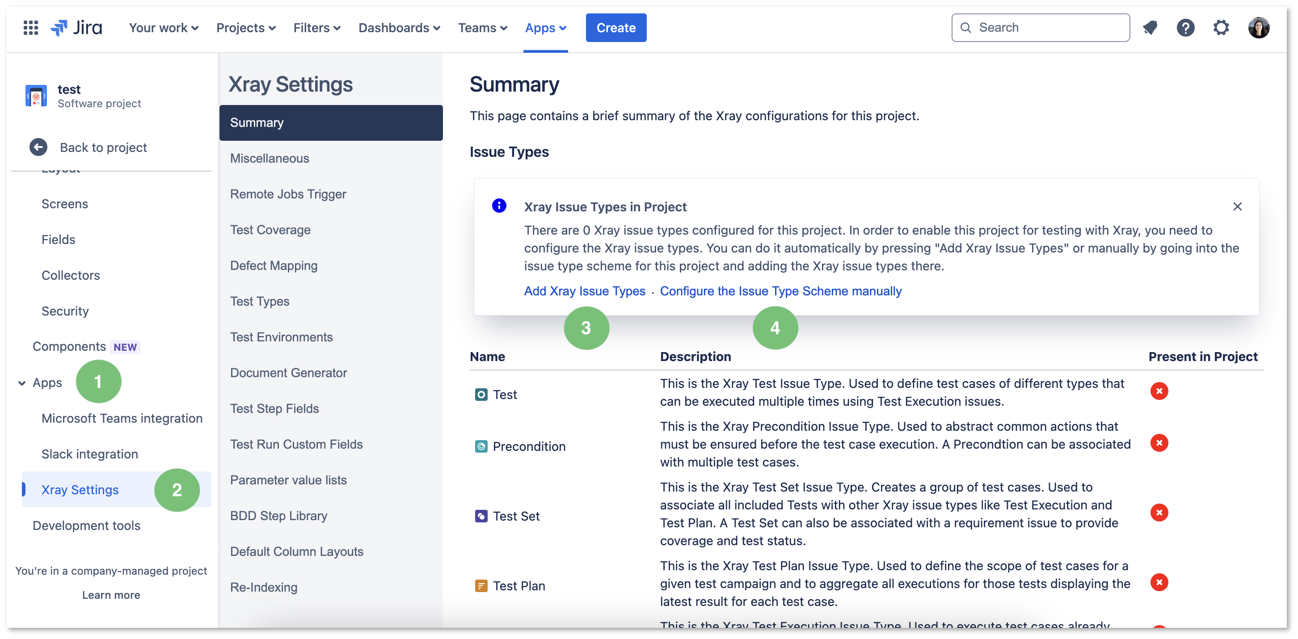Click red cross status for Test Plan row

pyautogui.click(x=1159, y=583)
